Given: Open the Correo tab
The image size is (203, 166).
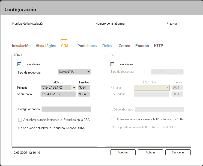Looking at the screenshot, I should tap(124, 46).
